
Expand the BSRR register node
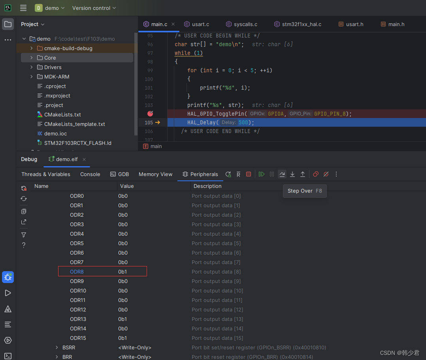pyautogui.click(x=57, y=347)
